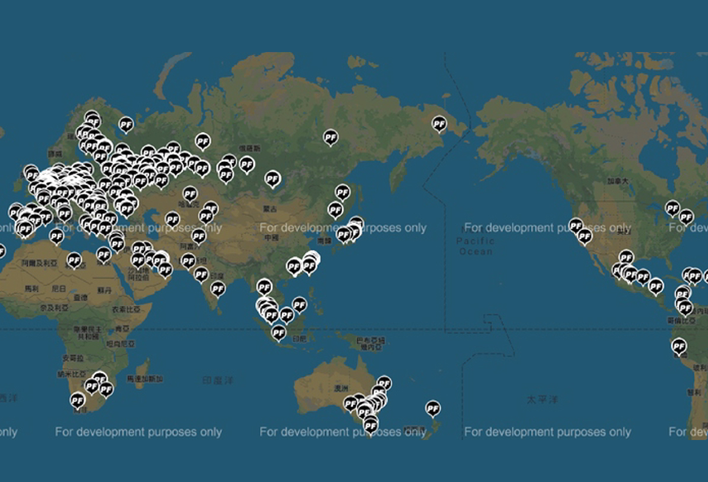Open the PF marker in Central America
708x482 pixels.
(x=656, y=286)
